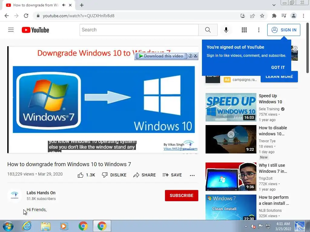
Task: Click the Sele Training channel name
Action: point(269,109)
